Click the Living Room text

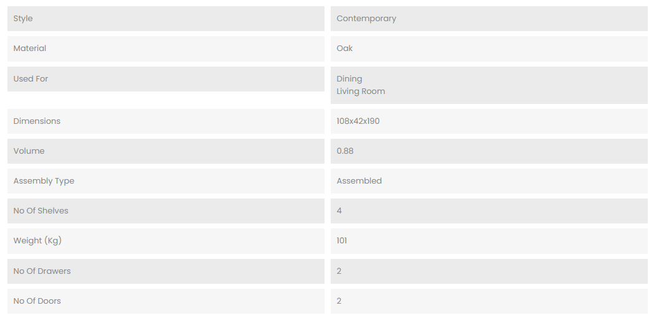(361, 91)
